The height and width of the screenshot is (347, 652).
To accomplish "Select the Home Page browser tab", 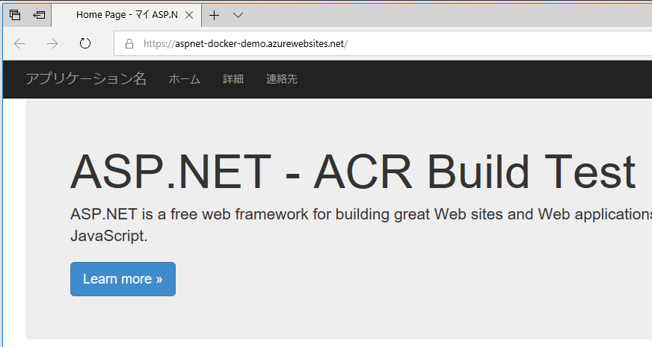I will tap(126, 15).
